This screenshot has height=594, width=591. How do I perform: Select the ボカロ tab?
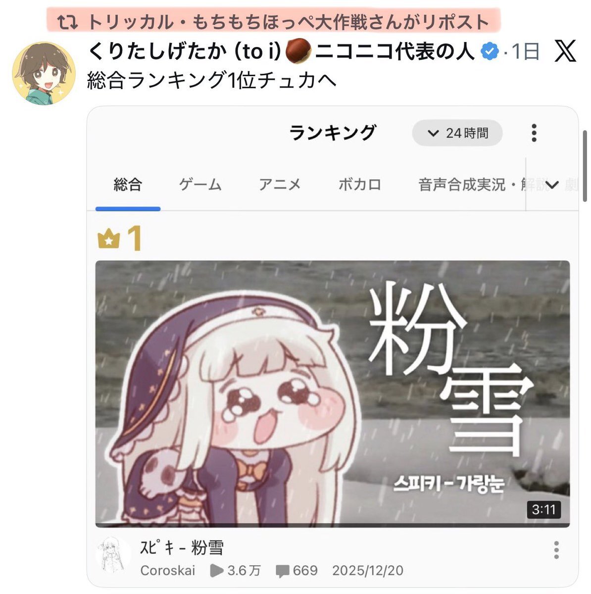click(x=360, y=185)
